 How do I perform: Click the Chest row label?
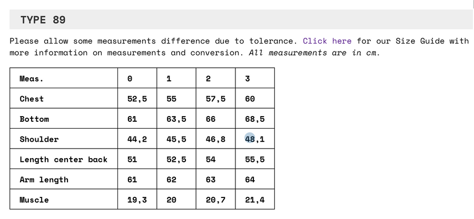[32, 99]
